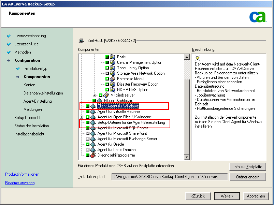Viewport: 274px width, 206px height.
Task: Select Datenbankeinstellungen in sidebar
Action: tap(43, 93)
